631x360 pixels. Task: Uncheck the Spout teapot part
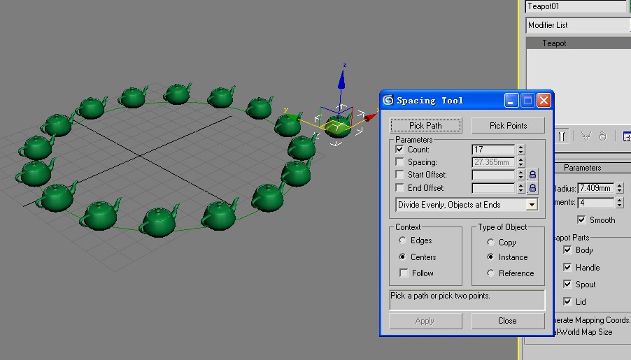point(567,284)
